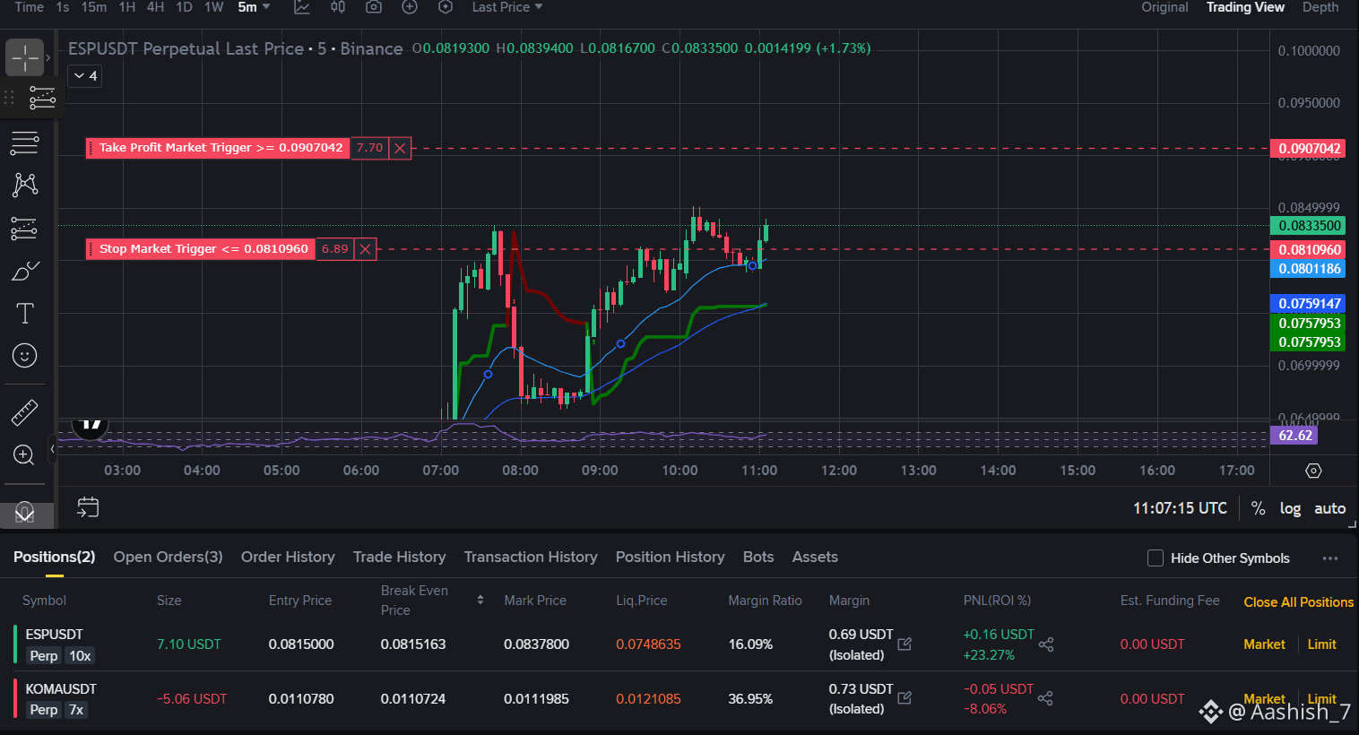Viewport: 1359px width, 735px height.
Task: Click Close All Positions
Action: (1298, 602)
